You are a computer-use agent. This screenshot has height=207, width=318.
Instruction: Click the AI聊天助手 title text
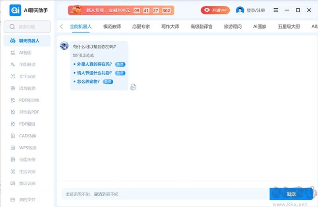[x=36, y=10]
